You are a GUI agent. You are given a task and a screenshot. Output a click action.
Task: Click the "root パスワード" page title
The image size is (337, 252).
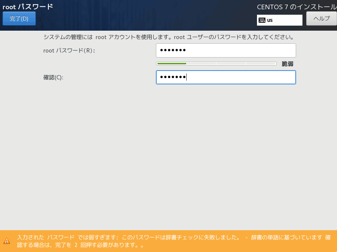pyautogui.click(x=28, y=6)
